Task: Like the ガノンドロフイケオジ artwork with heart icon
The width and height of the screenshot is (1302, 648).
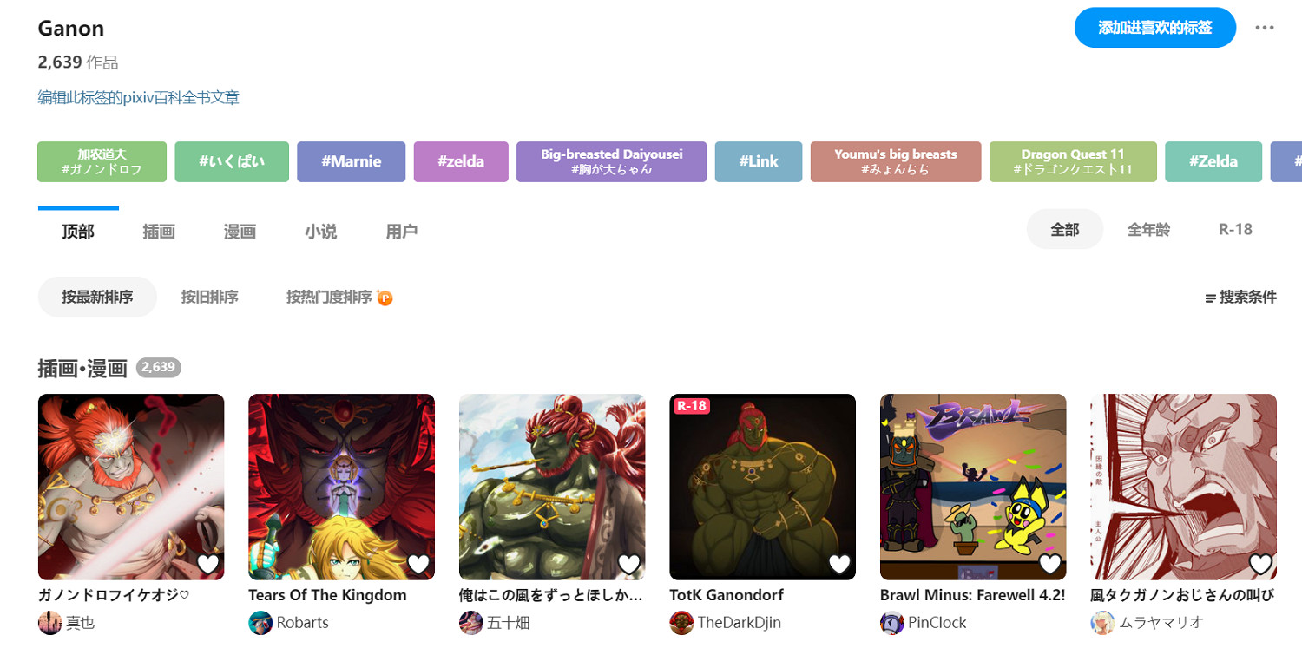Action: (208, 564)
